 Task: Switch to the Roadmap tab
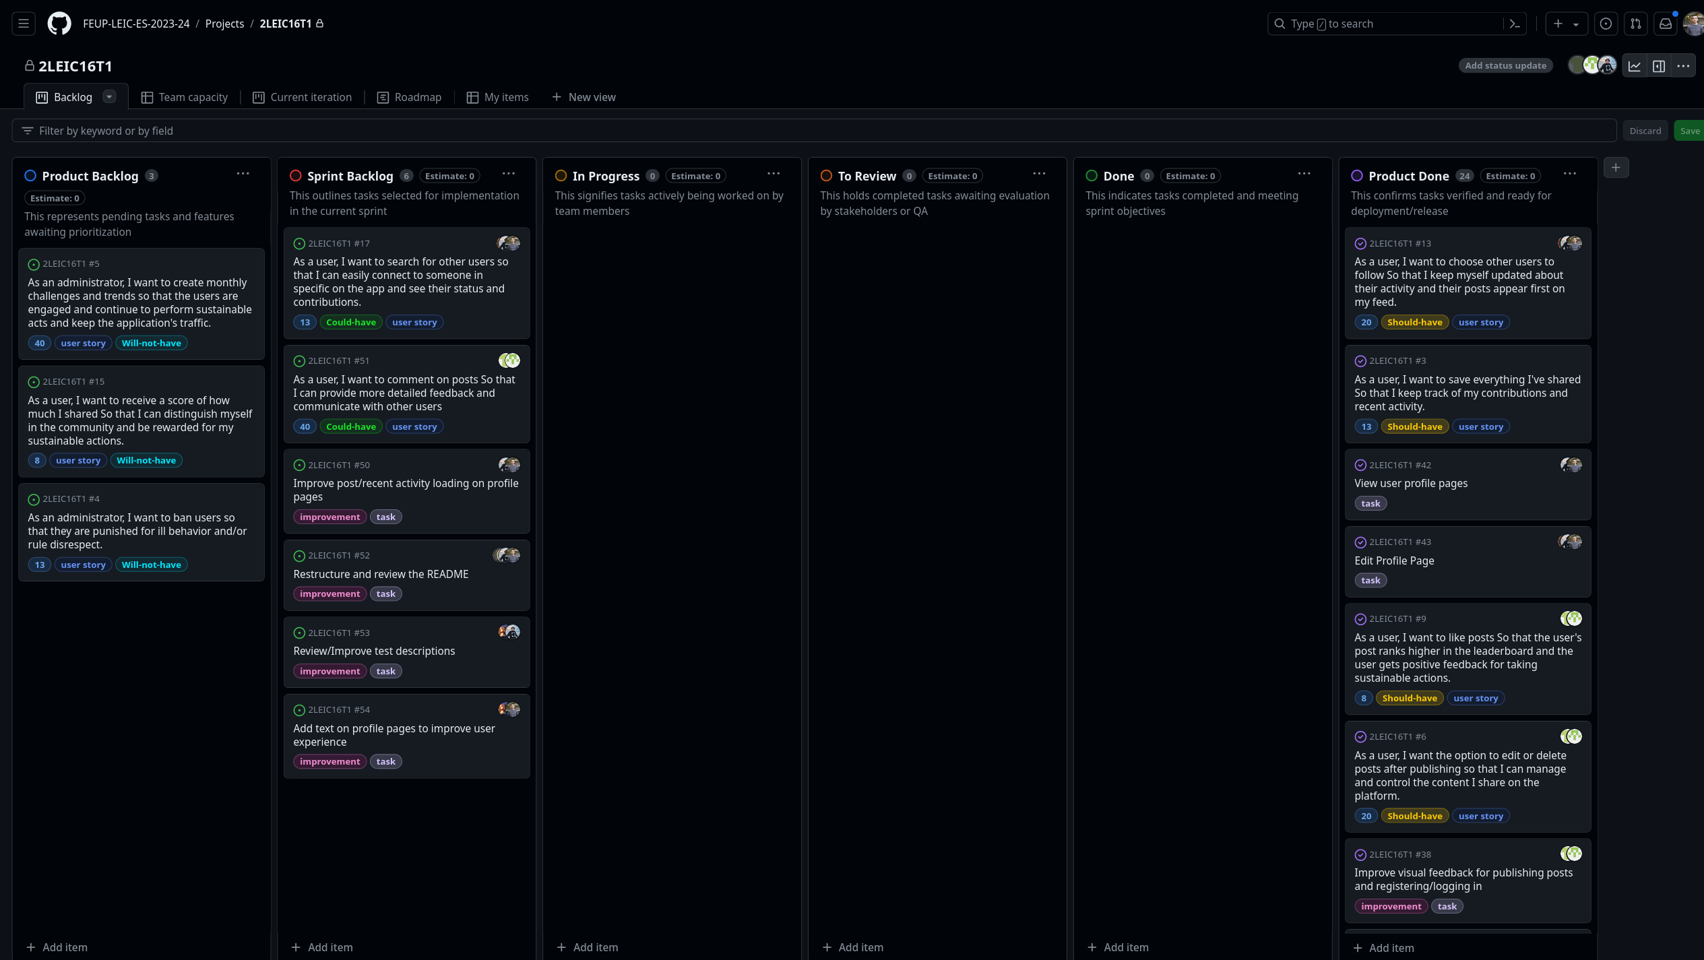point(409,97)
